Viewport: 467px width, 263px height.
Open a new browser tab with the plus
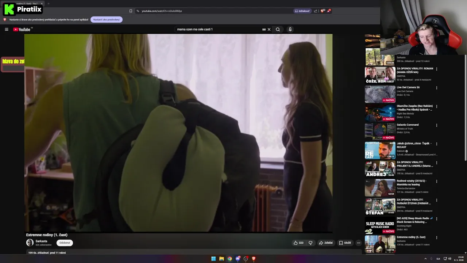coord(48,4)
